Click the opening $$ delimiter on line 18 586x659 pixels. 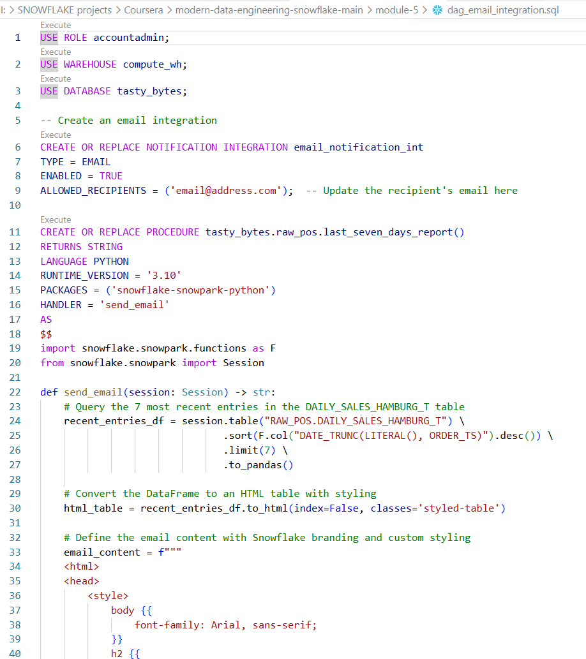click(x=46, y=334)
